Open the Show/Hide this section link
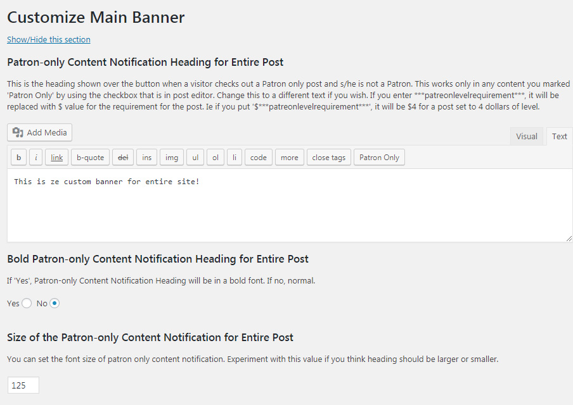 (x=49, y=39)
